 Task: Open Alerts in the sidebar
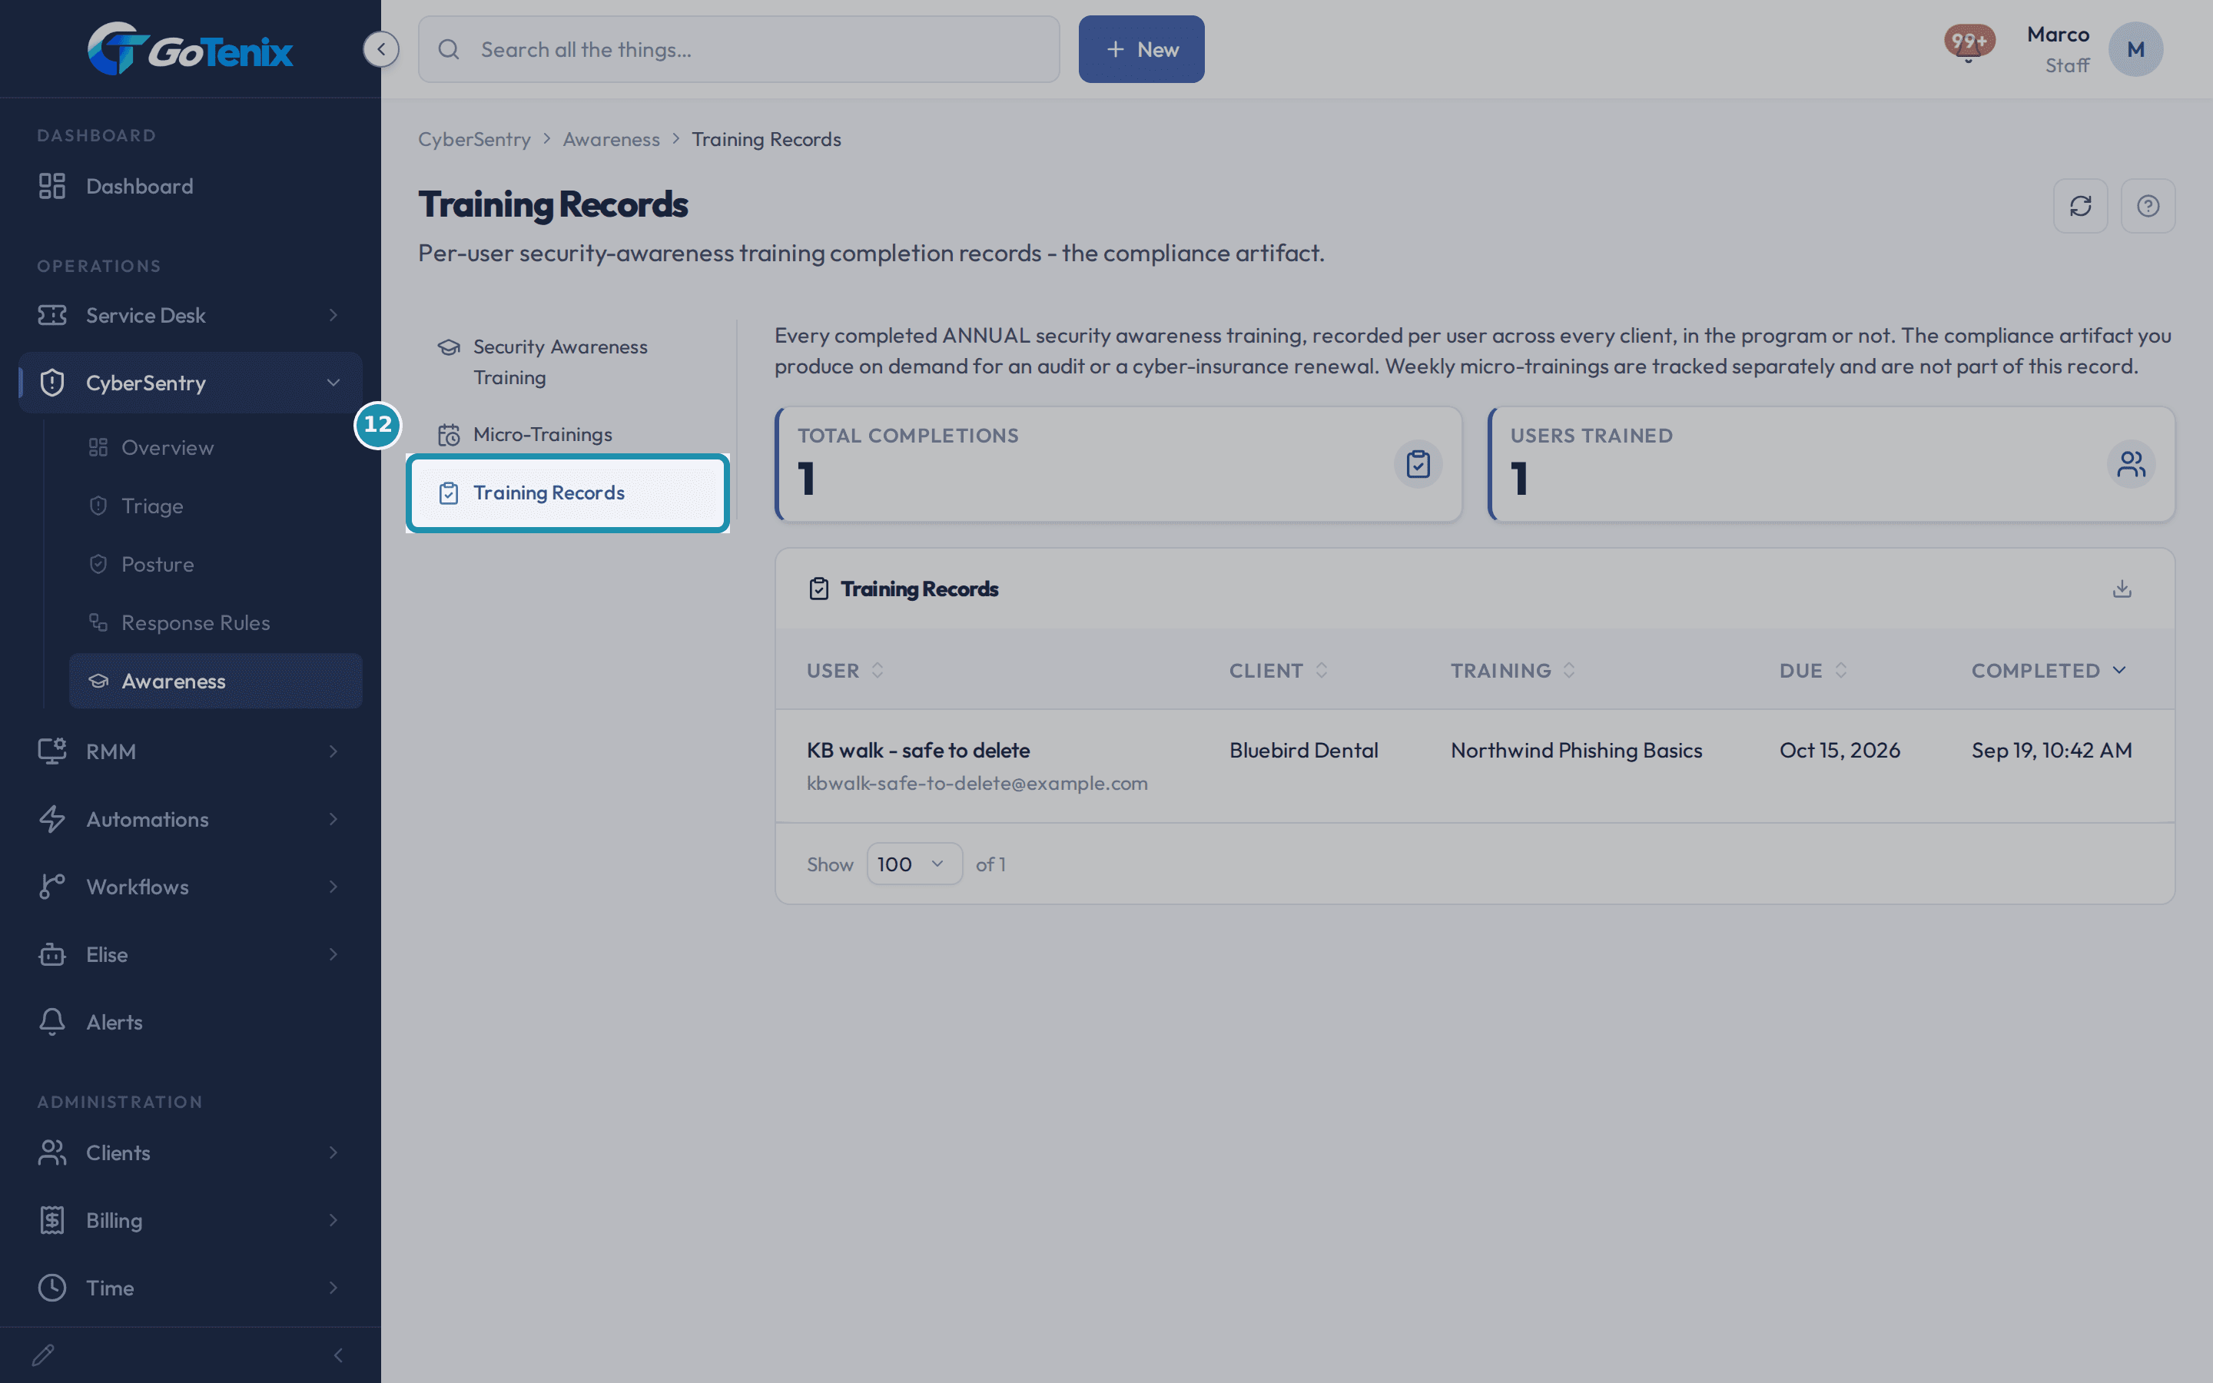tap(191, 1022)
